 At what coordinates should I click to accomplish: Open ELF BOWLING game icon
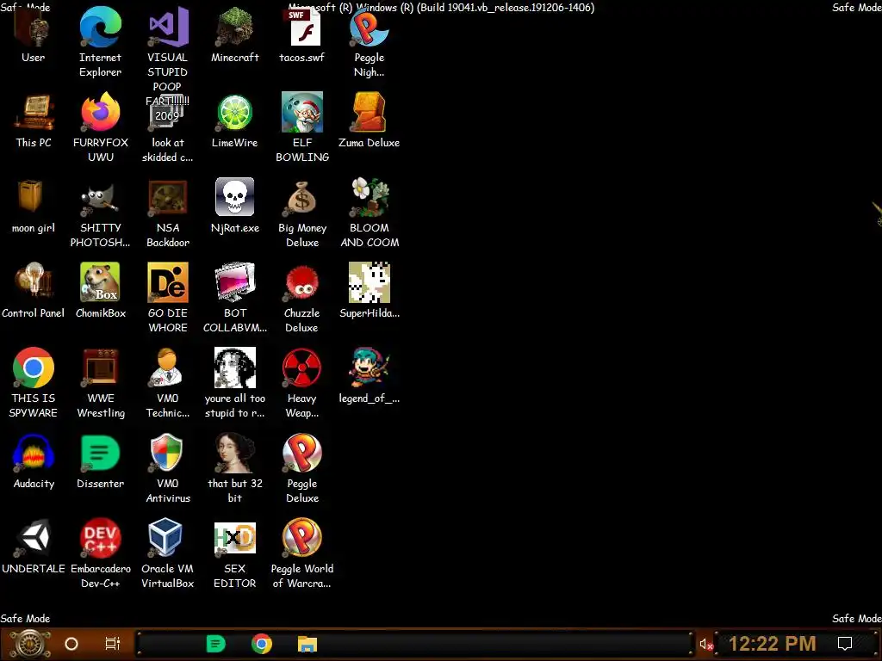(x=302, y=113)
